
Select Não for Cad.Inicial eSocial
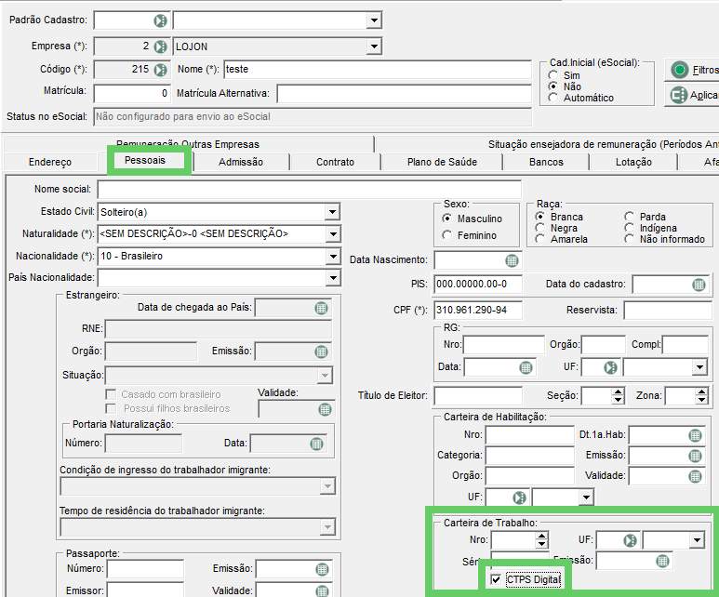click(x=553, y=86)
